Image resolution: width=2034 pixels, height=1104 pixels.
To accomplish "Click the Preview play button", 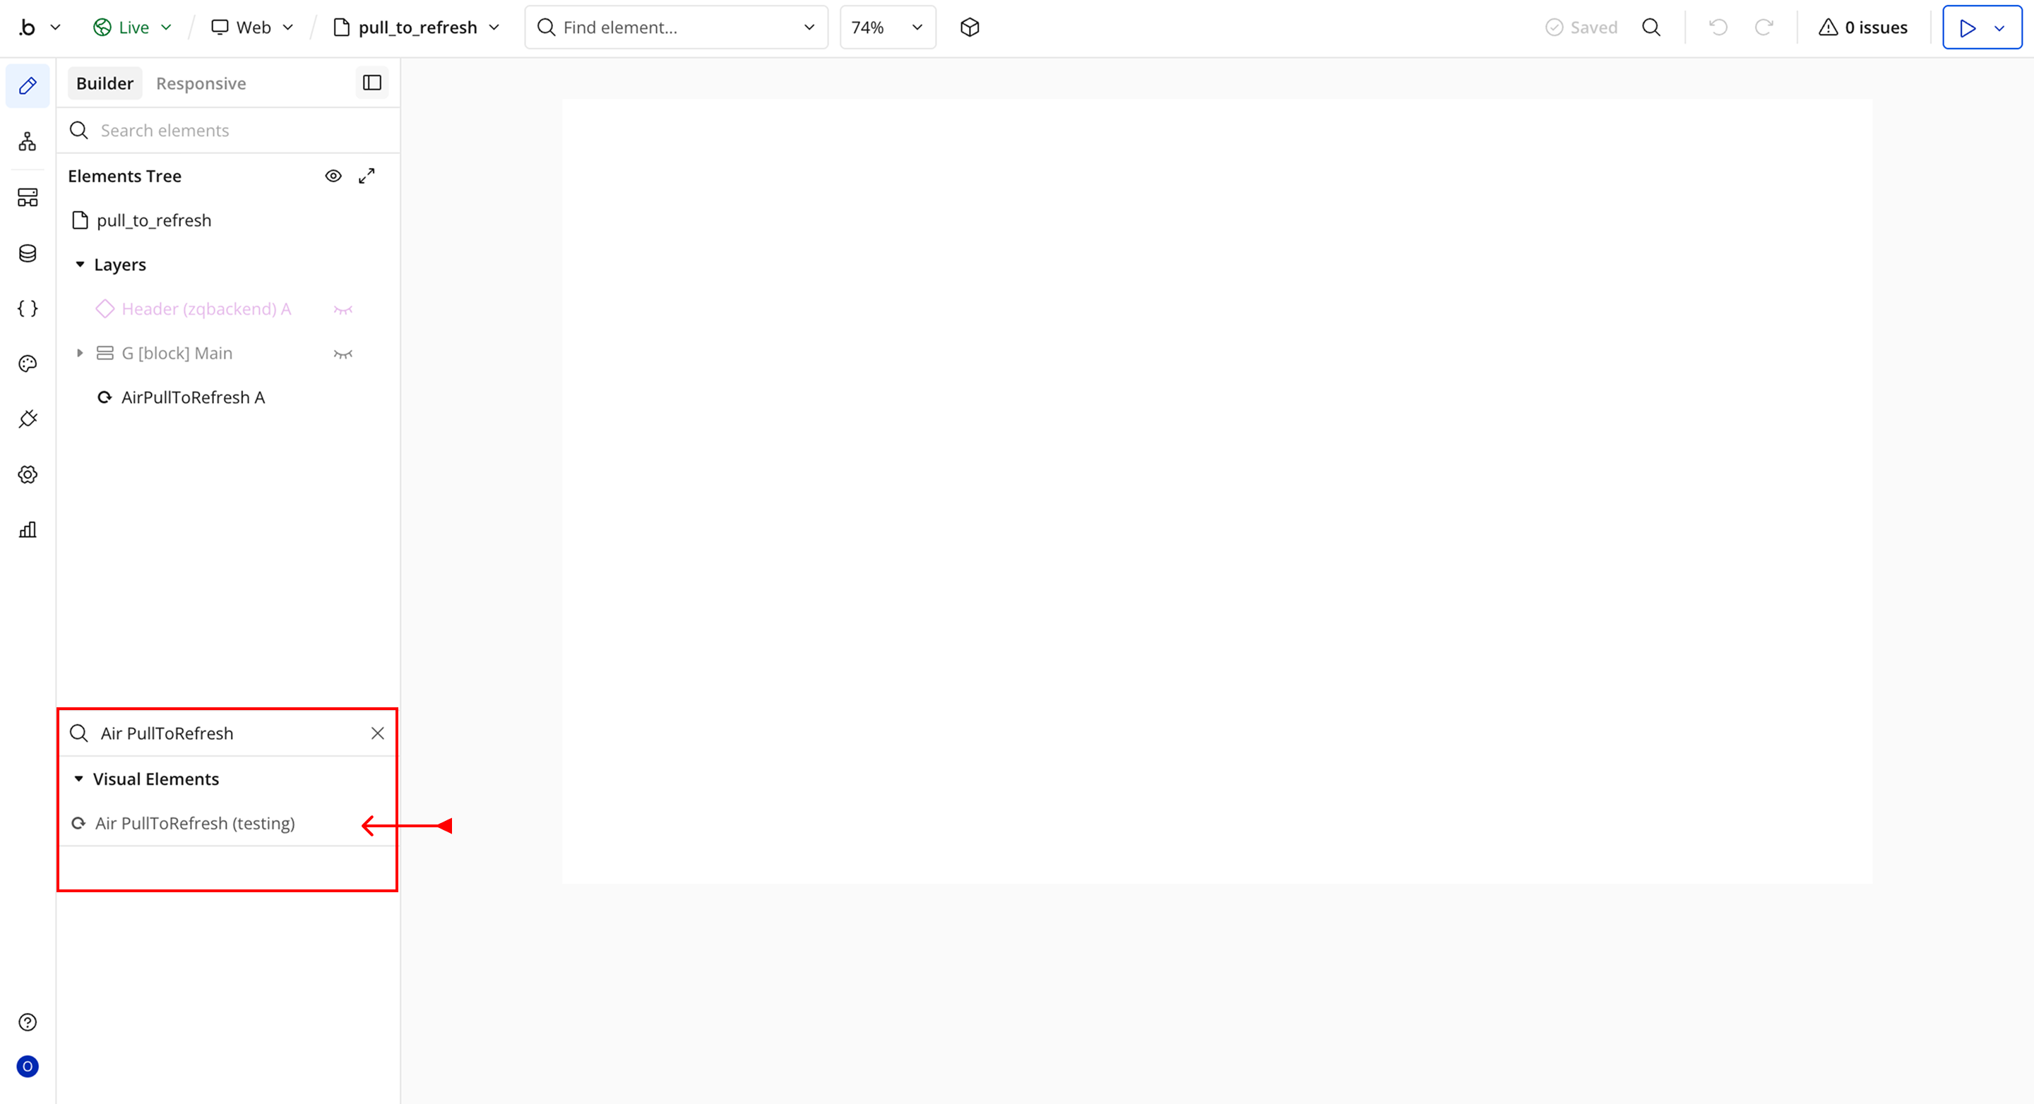I will click(x=1967, y=28).
